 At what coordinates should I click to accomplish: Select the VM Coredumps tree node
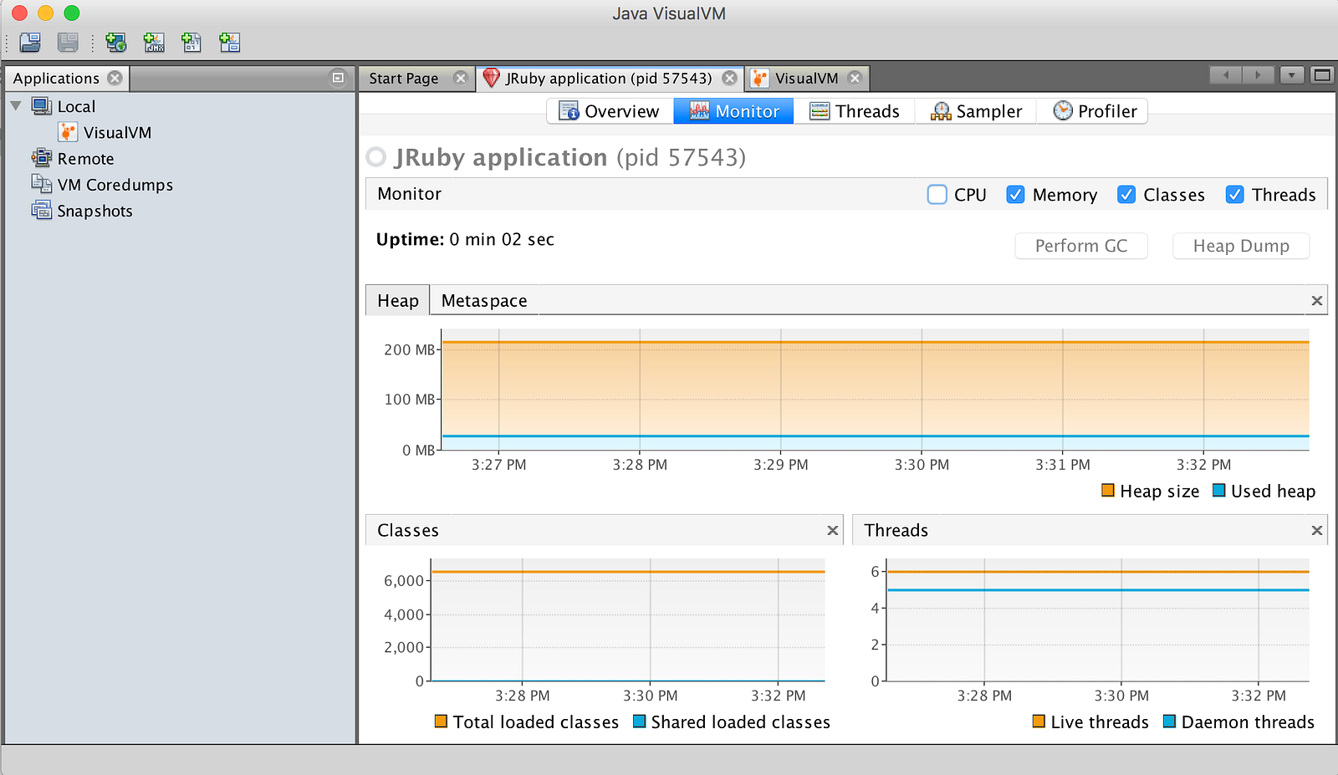pos(115,185)
